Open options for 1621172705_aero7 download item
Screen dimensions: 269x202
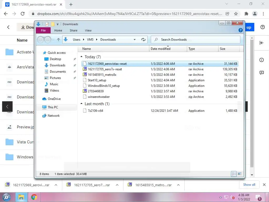click(x=117, y=185)
